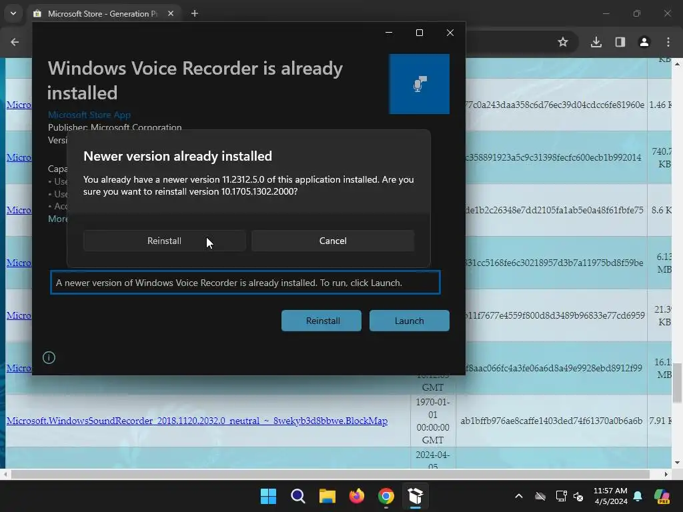The height and width of the screenshot is (512, 683).
Task: Open the Chrome three-dot menu
Action: coord(668,42)
